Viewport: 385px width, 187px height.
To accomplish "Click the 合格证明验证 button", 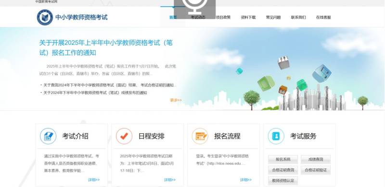I will pos(316,170).
